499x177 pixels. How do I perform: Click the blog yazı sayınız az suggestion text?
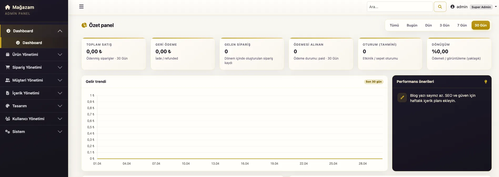443,98
